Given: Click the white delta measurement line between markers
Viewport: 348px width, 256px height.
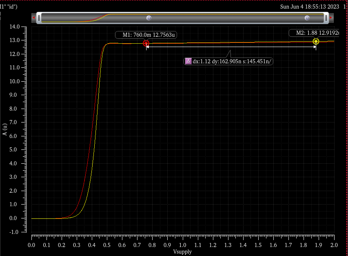Looking at the screenshot, I should coord(204,47).
